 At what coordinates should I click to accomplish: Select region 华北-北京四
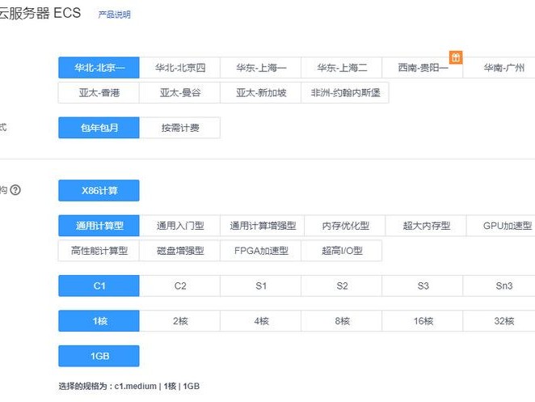tap(179, 68)
